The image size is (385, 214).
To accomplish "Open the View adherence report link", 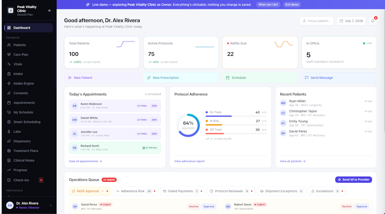I will click(x=189, y=161).
